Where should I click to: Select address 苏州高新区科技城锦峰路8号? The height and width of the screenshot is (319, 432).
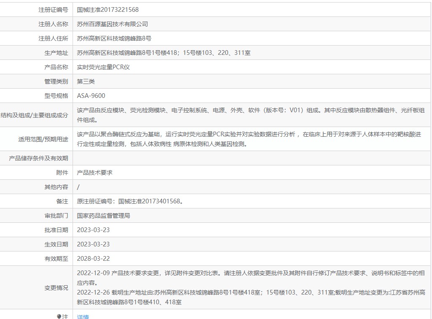point(114,38)
